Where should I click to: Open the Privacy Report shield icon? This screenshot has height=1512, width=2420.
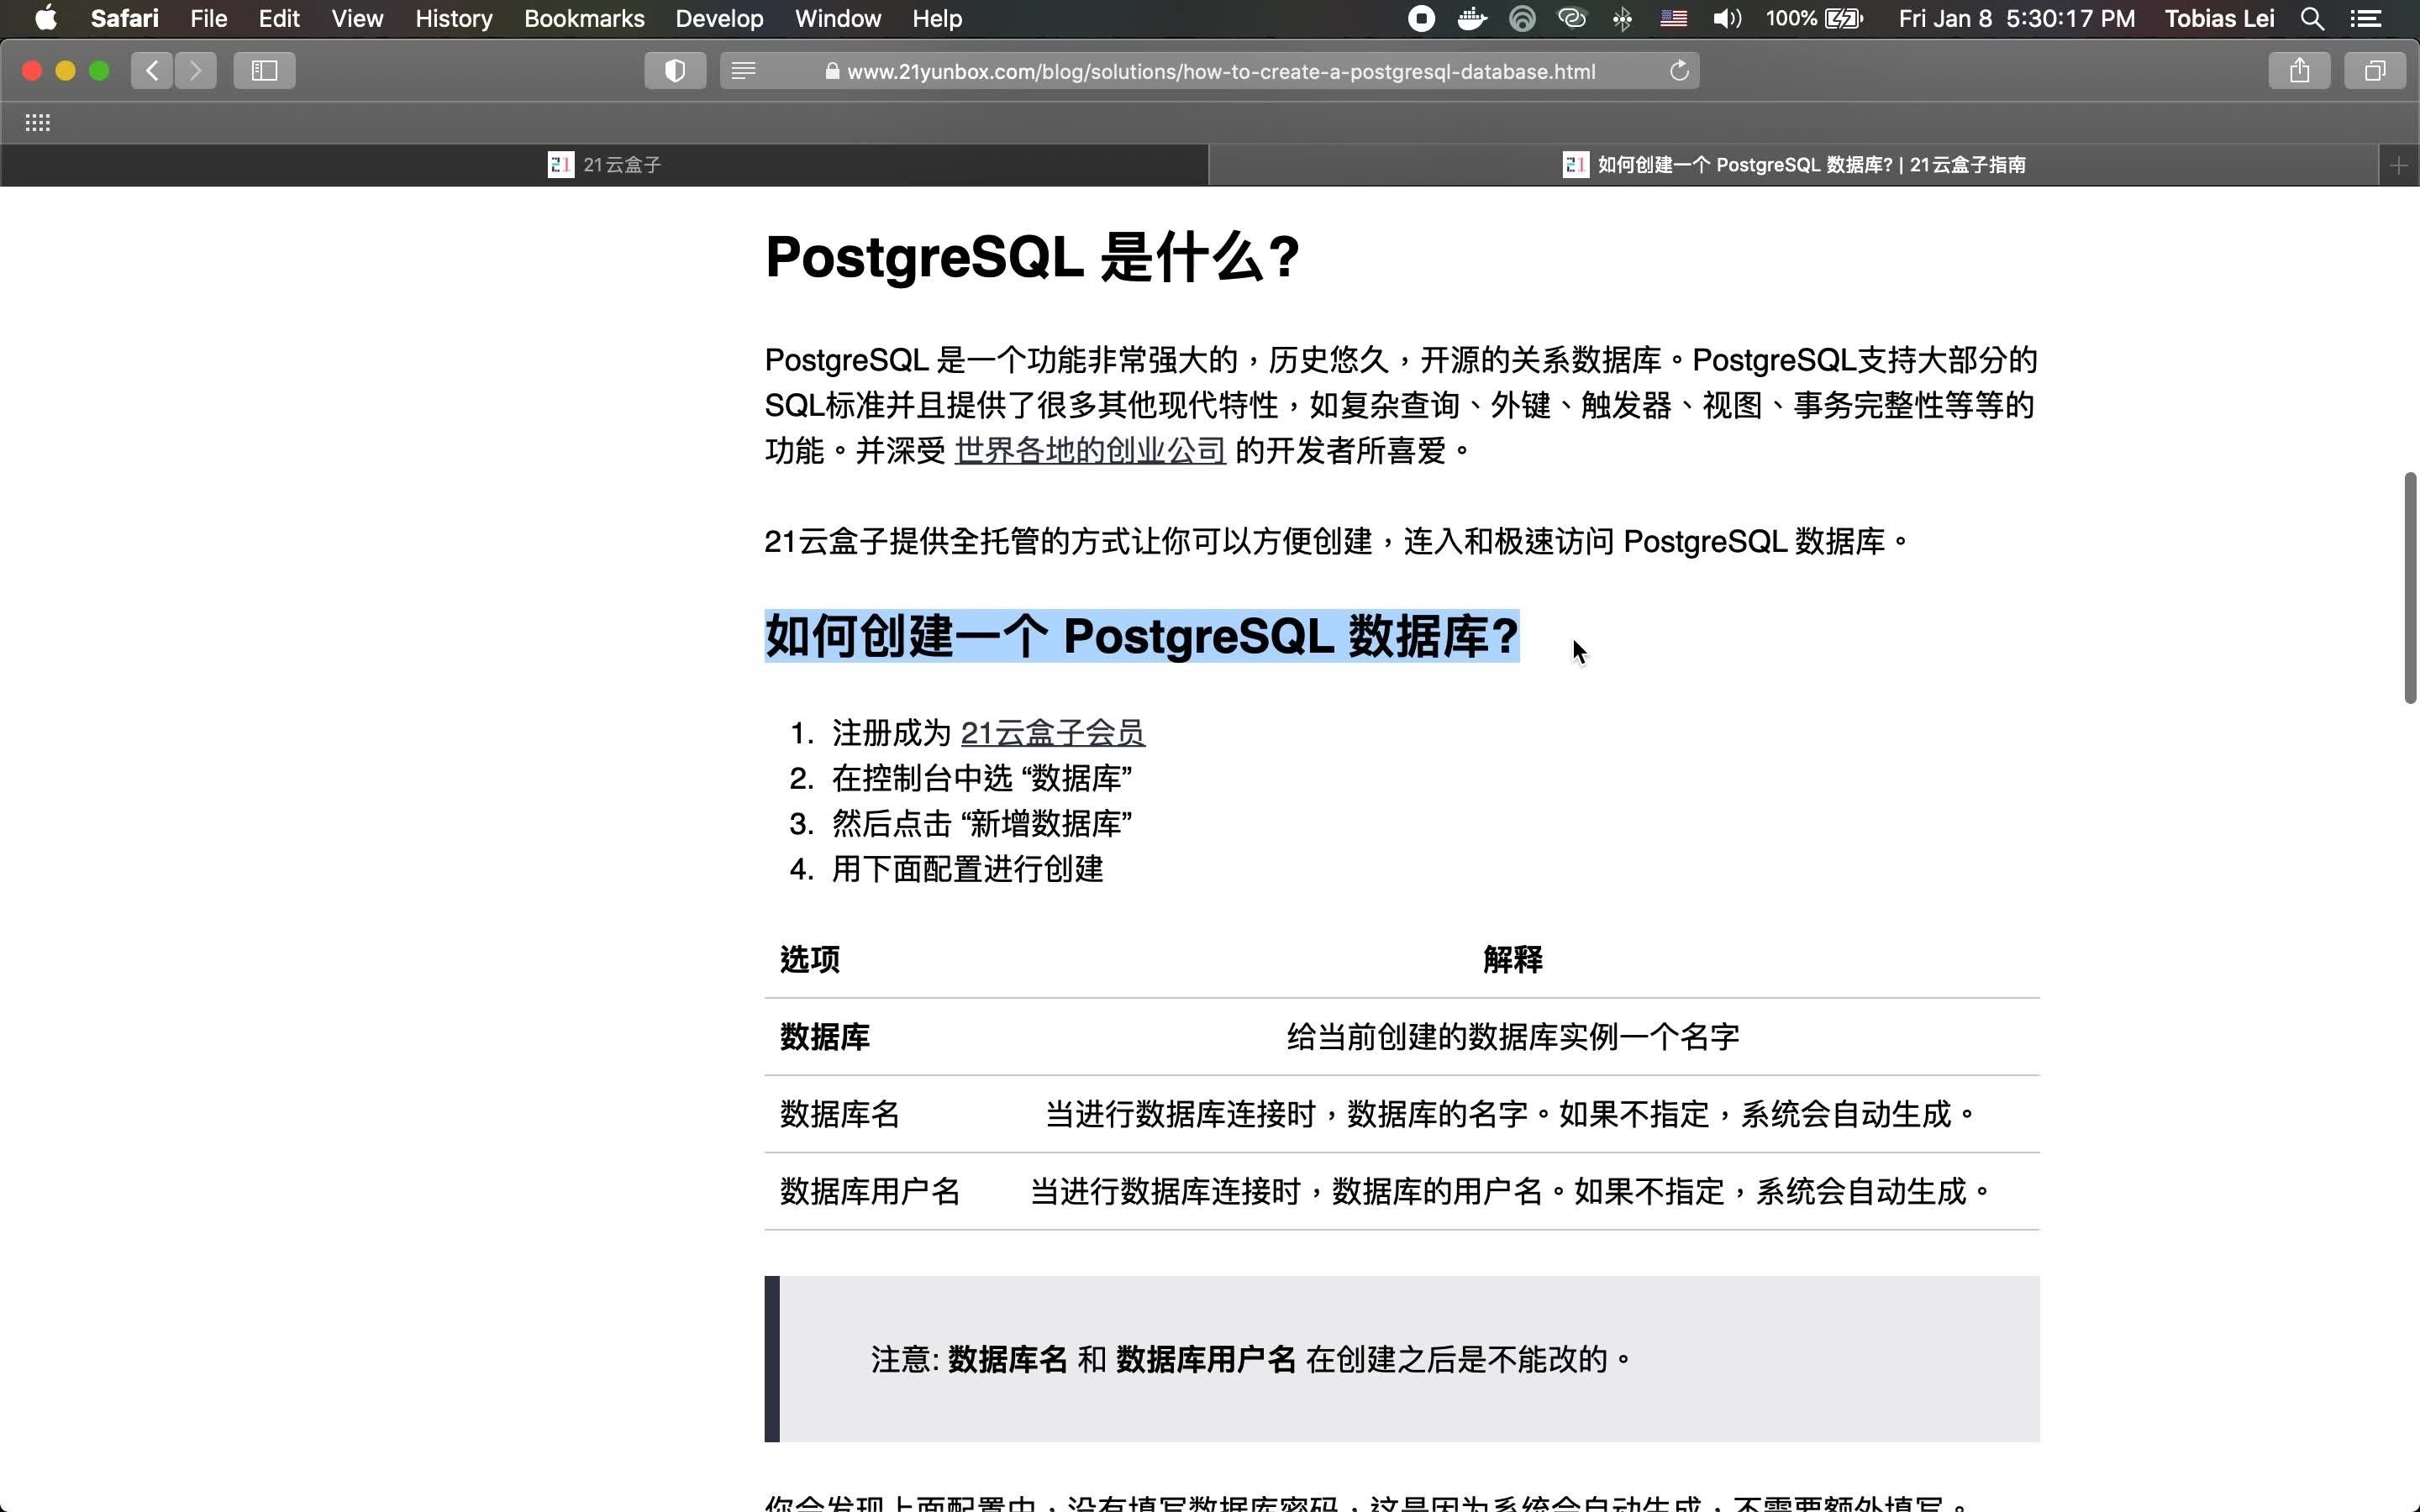coord(675,70)
